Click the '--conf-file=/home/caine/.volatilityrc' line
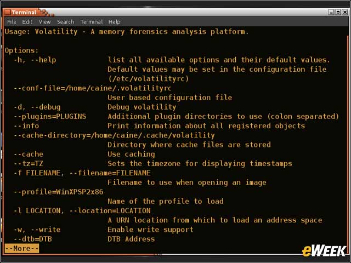Screen dimensions: 351x263 [x=93, y=88]
